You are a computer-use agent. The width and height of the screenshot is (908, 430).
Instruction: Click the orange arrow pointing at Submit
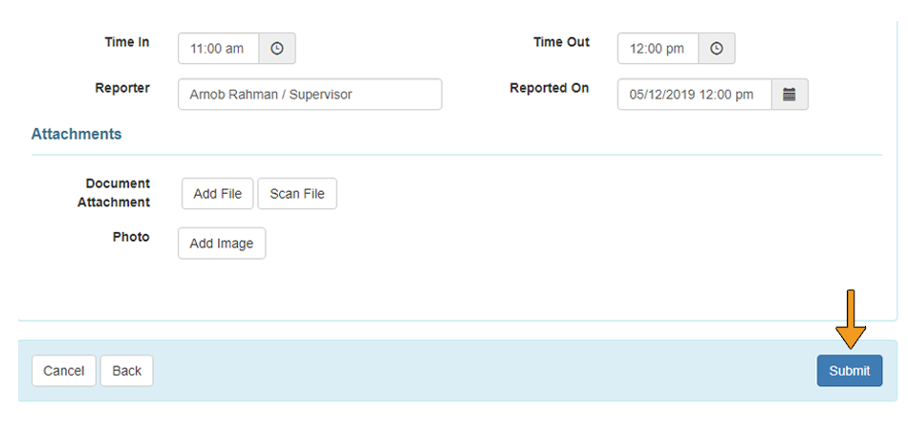pos(850,319)
